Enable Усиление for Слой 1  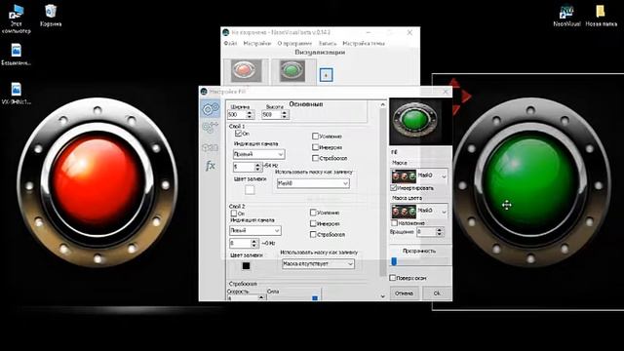(315, 136)
